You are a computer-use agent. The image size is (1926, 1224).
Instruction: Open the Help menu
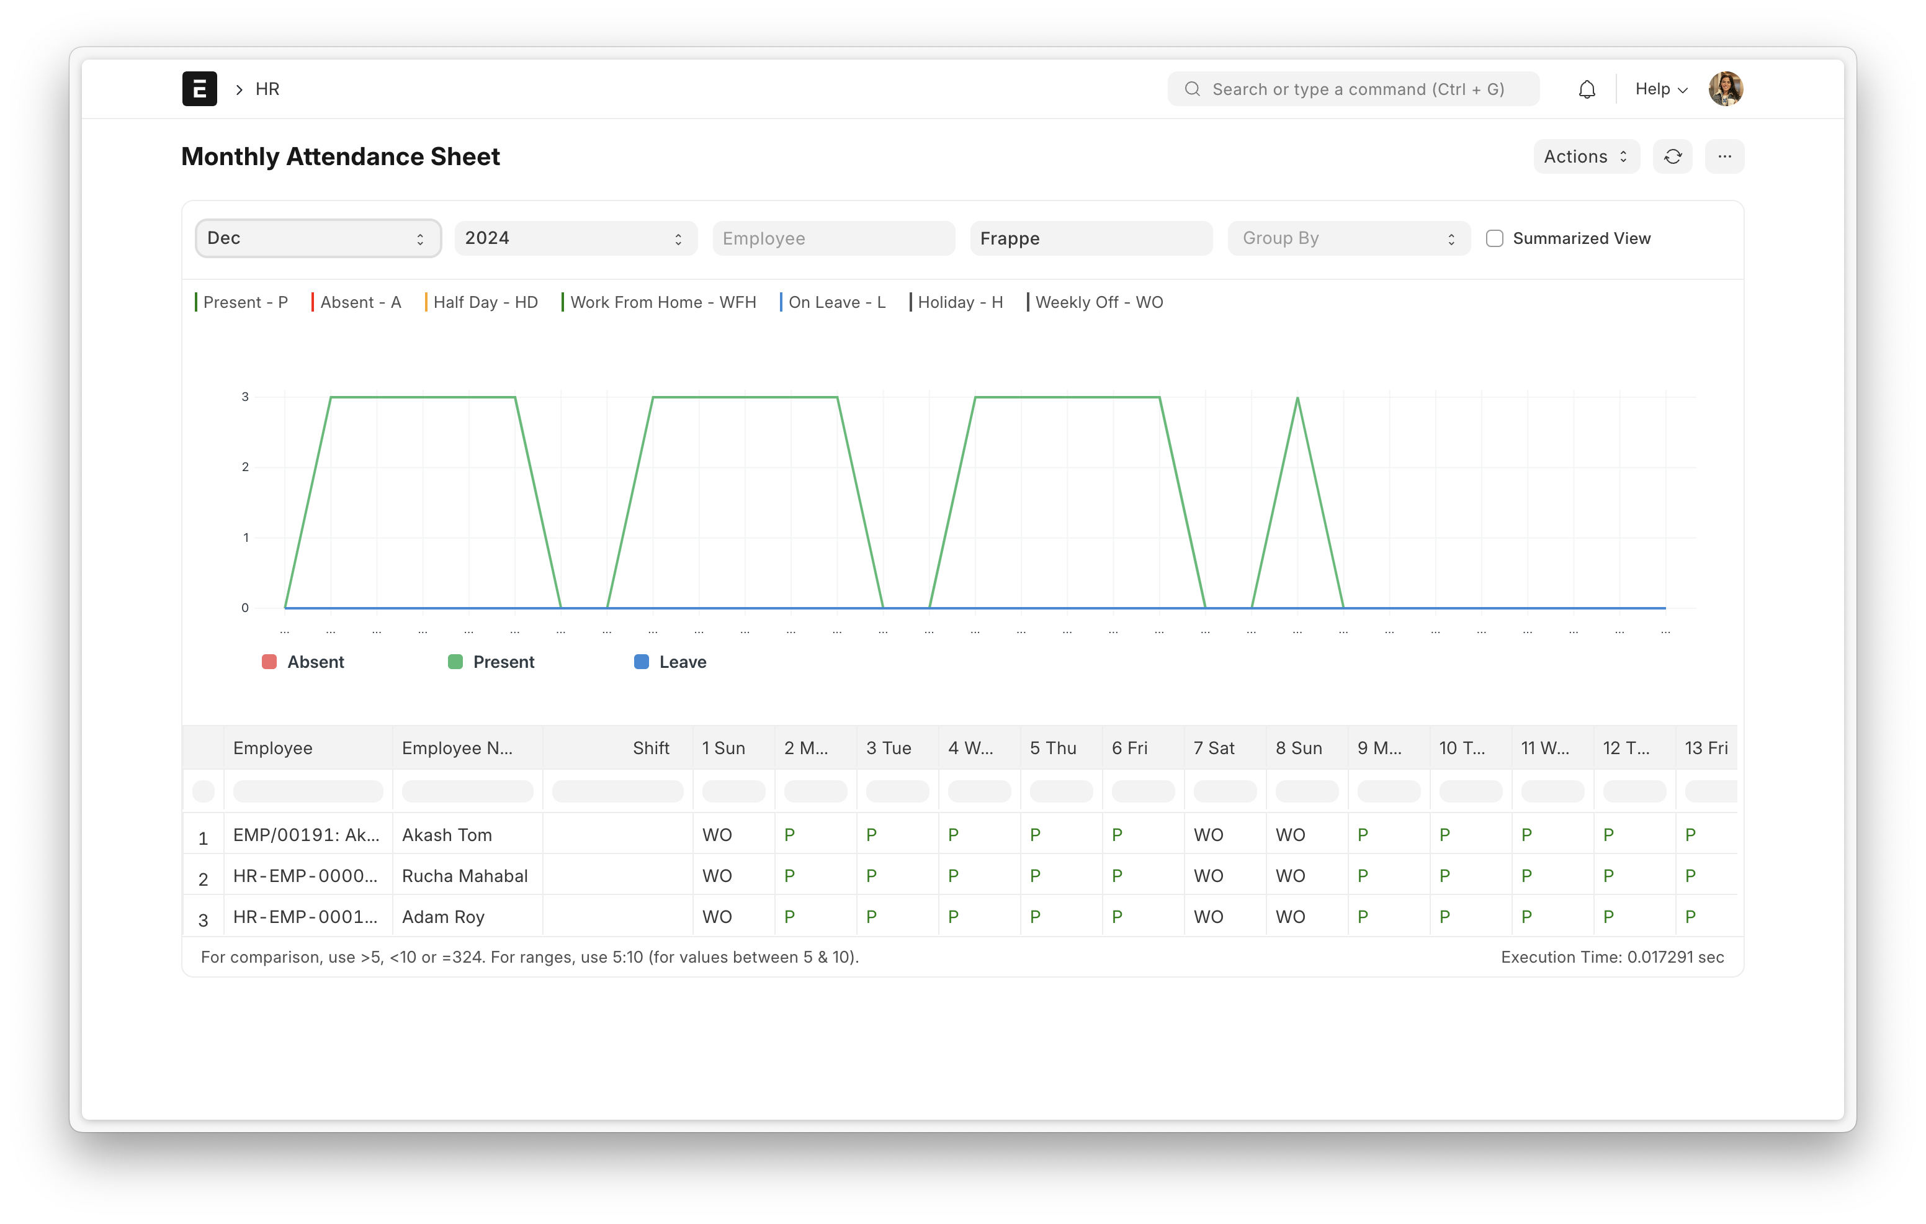[1660, 89]
